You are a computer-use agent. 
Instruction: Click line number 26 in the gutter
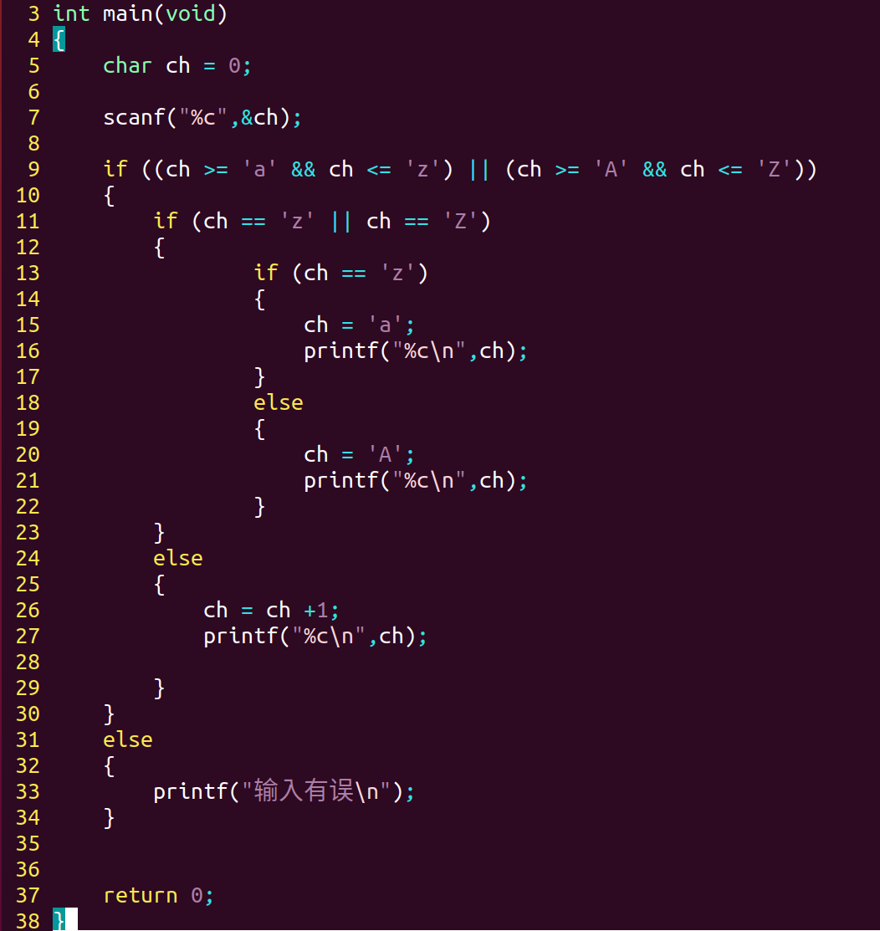[x=28, y=611]
